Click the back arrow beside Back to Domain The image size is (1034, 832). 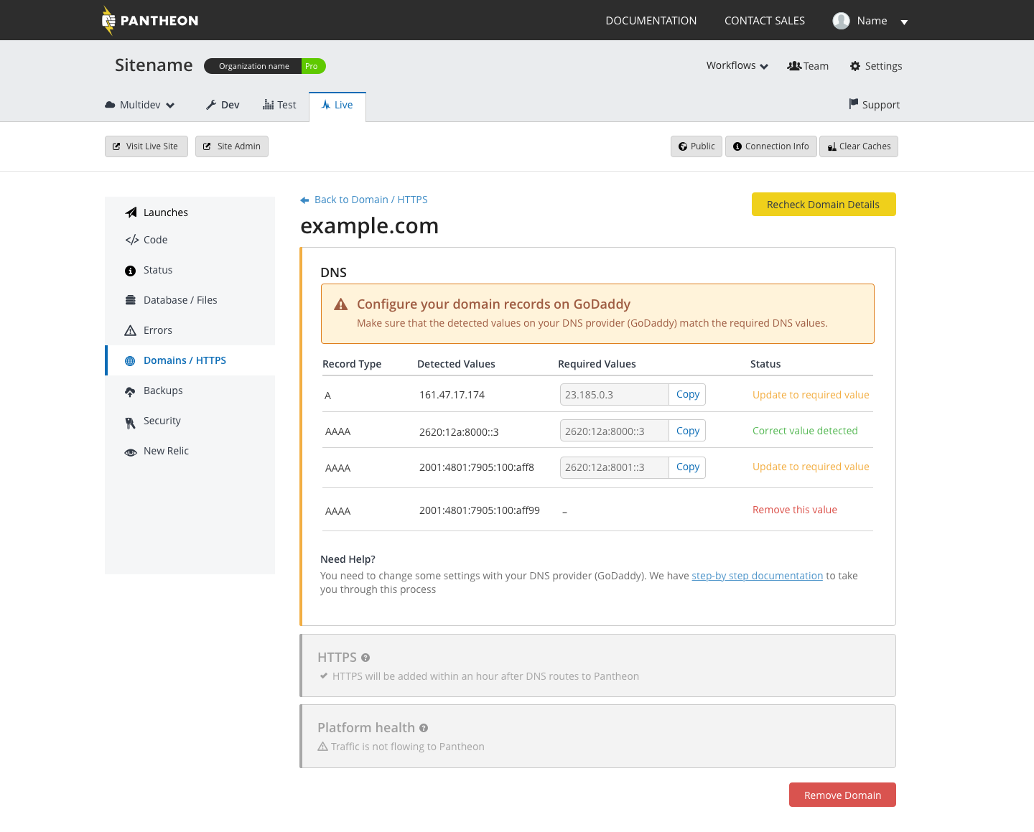tap(304, 200)
